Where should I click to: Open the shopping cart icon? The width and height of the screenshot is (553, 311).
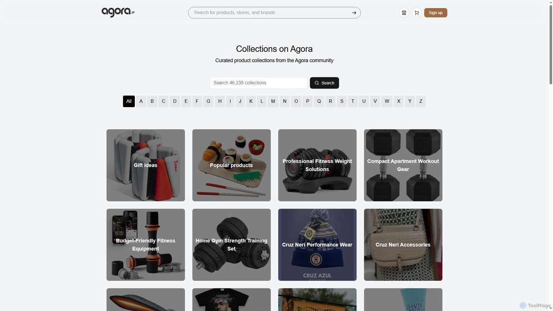tap(416, 13)
